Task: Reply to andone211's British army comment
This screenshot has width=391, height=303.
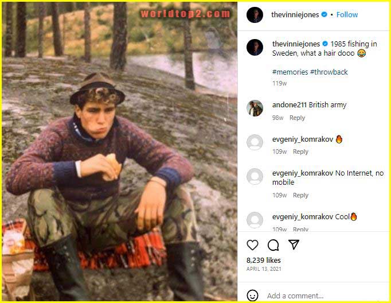Action: click(x=297, y=118)
